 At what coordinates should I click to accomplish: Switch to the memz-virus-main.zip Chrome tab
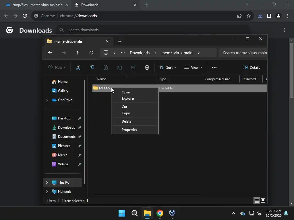coord(37,5)
